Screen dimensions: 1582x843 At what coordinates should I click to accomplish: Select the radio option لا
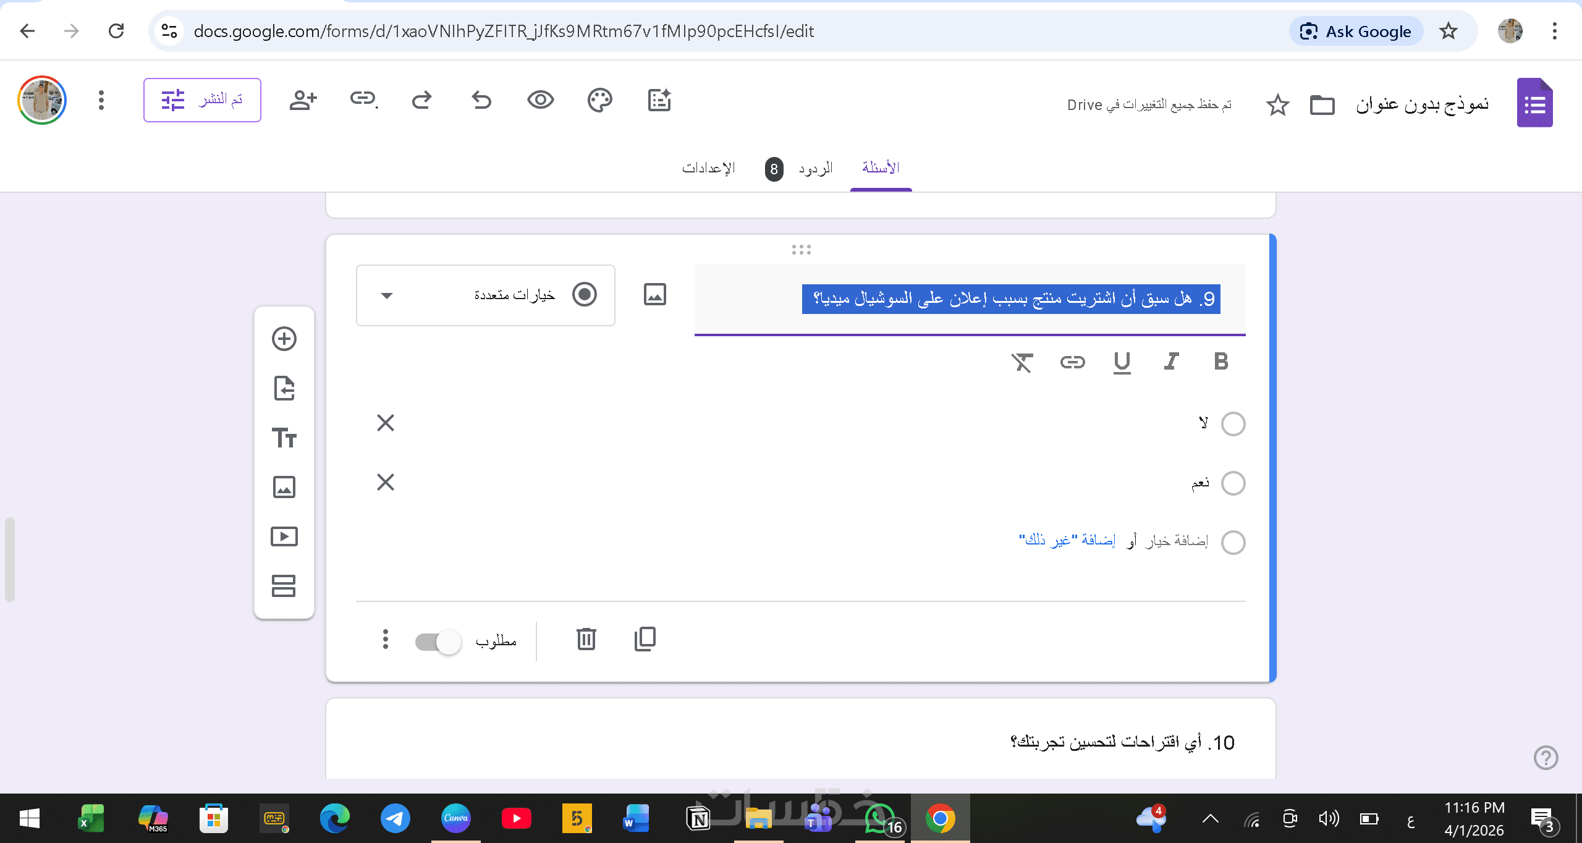[x=1233, y=424]
